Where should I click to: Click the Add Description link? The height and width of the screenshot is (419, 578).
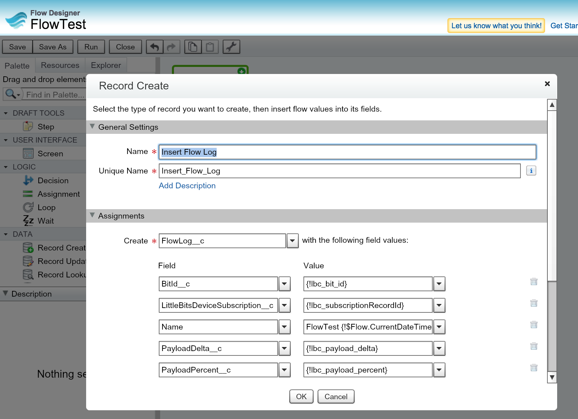[187, 186]
